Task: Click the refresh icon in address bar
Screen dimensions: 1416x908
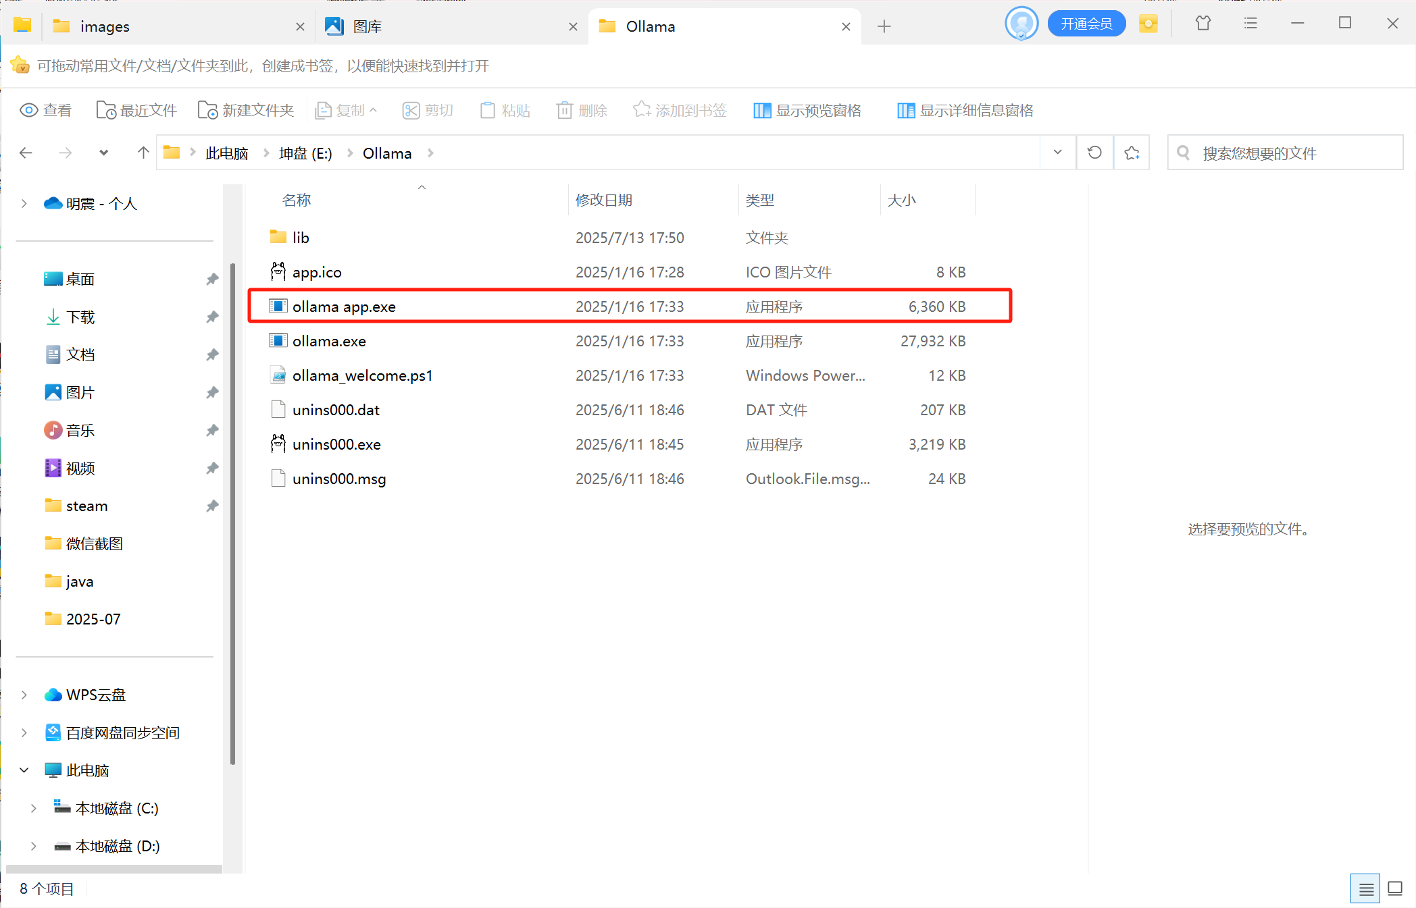Action: 1094,152
